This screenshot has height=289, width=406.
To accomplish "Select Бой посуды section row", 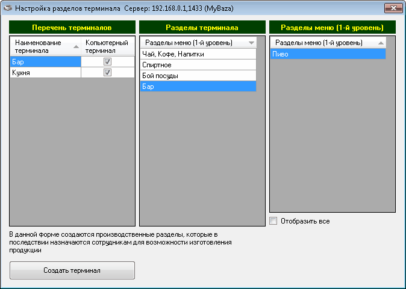I will pos(198,76).
